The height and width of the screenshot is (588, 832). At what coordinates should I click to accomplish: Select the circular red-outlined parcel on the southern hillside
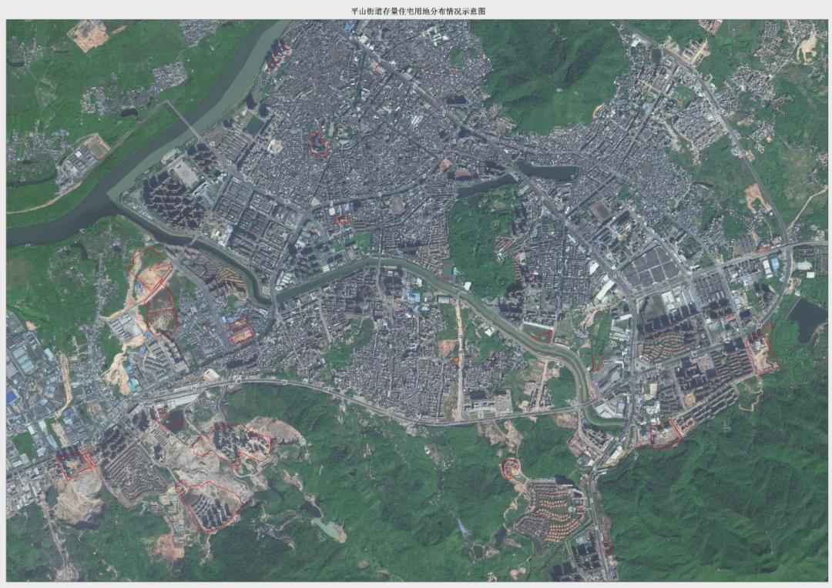click(x=510, y=469)
